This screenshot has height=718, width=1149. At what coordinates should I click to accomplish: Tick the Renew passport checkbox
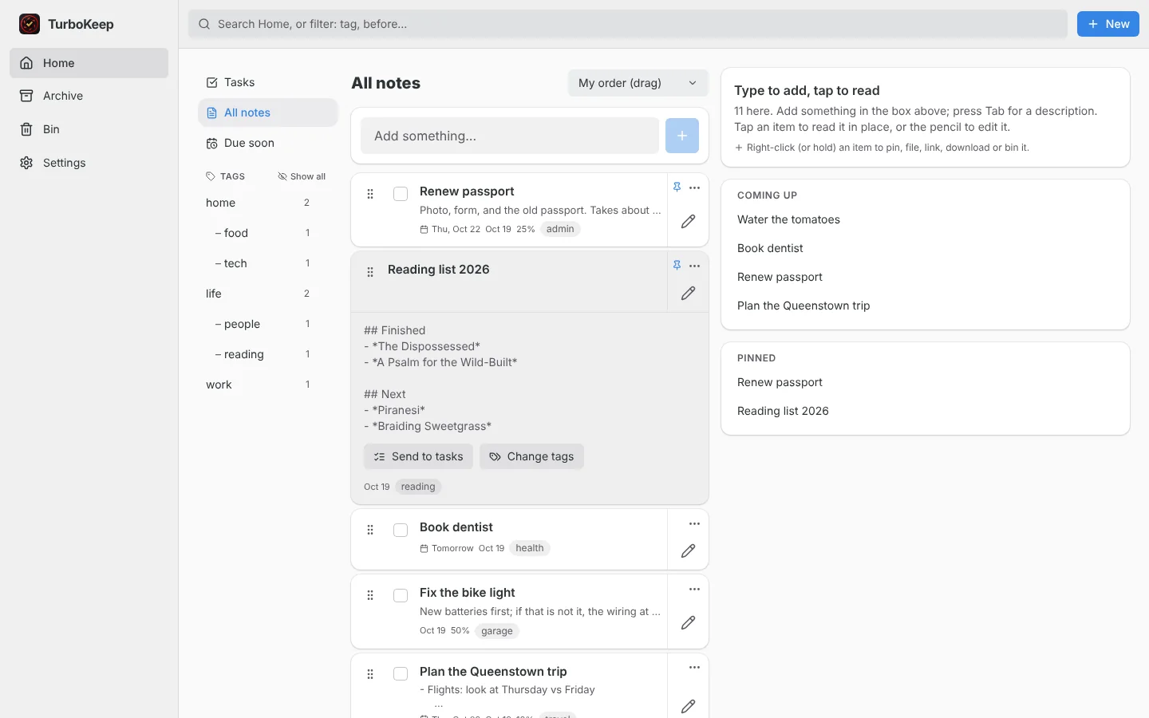point(401,194)
